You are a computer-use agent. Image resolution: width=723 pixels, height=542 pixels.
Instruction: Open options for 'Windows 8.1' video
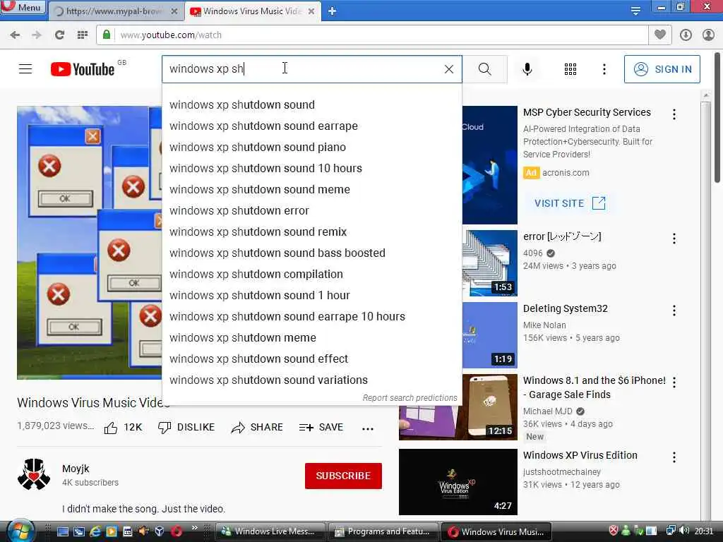[x=674, y=382]
